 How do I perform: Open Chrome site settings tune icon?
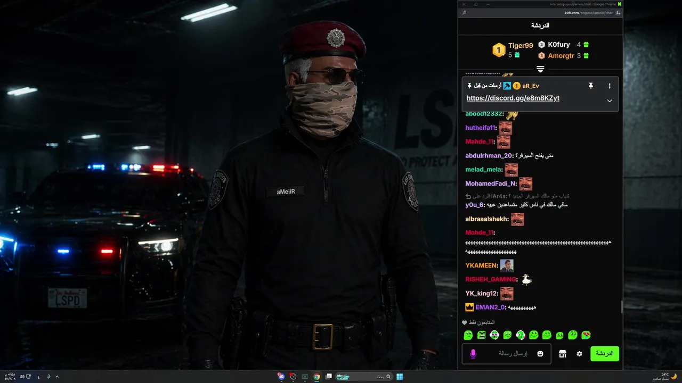tap(619, 12)
